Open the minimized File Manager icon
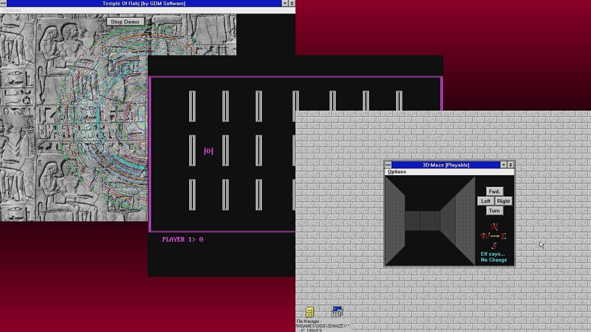 coord(309,312)
